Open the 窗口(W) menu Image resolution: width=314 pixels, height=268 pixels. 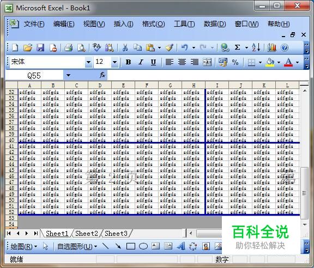pyautogui.click(x=246, y=24)
